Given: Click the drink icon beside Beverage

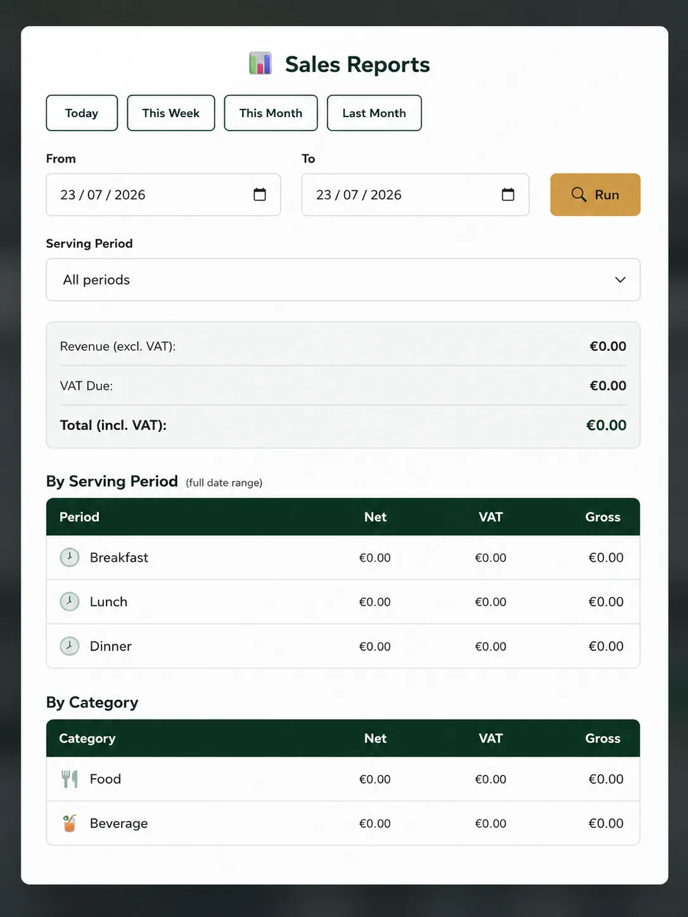Looking at the screenshot, I should point(70,823).
